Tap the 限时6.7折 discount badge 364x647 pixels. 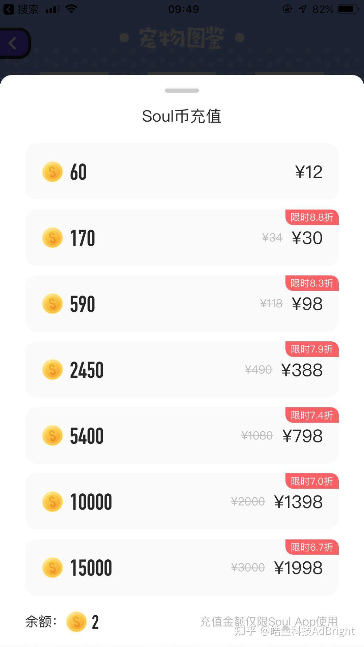312,547
